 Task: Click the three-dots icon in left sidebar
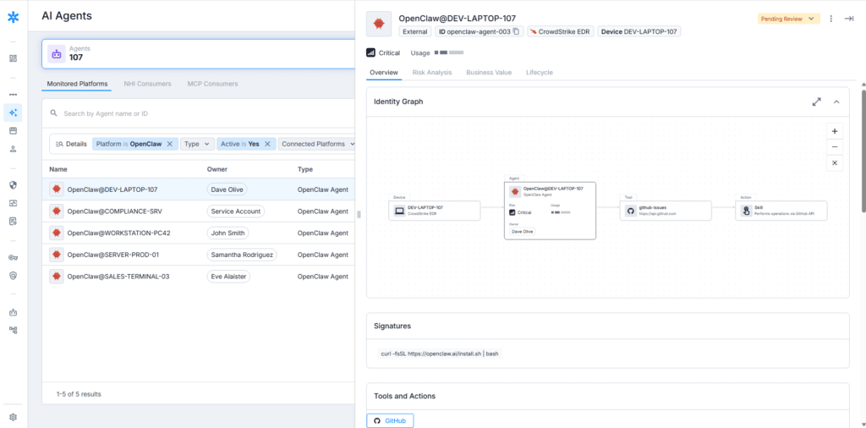click(14, 95)
